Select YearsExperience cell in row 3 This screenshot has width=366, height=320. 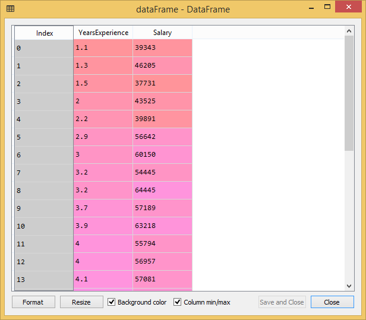pyautogui.click(x=103, y=101)
